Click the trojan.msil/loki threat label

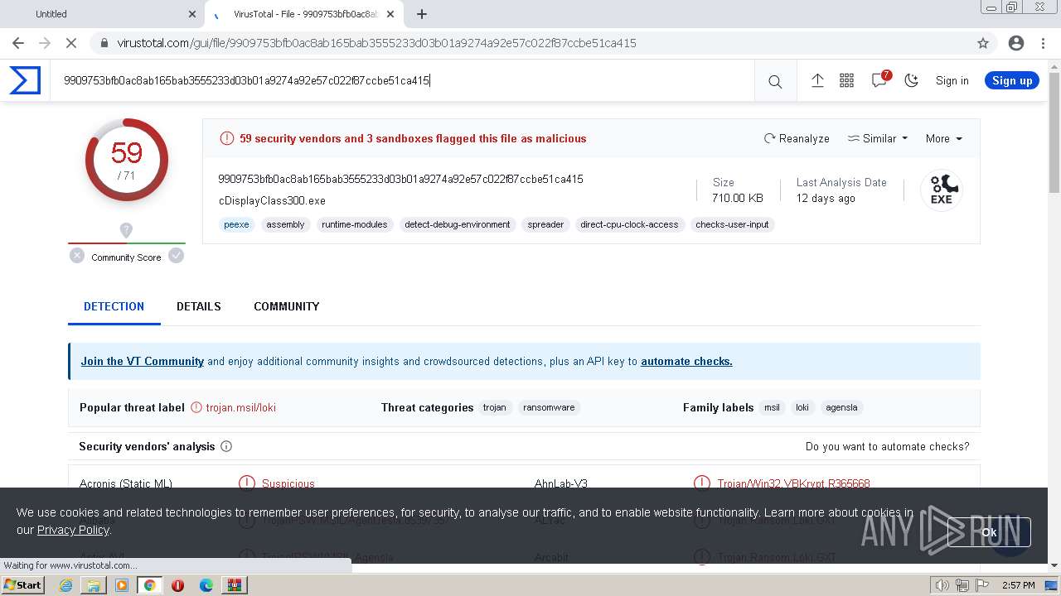tap(240, 407)
